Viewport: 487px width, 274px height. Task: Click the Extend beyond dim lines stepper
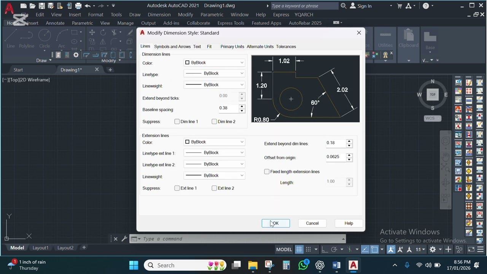(x=349, y=143)
